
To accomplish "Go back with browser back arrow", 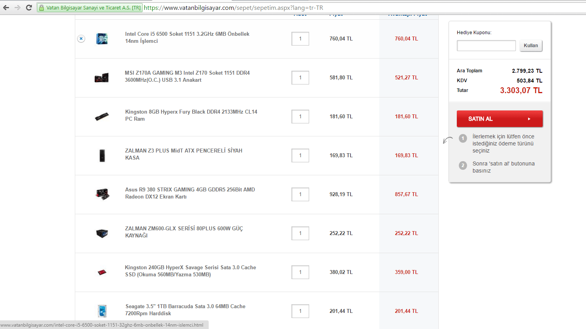I will [x=6, y=7].
